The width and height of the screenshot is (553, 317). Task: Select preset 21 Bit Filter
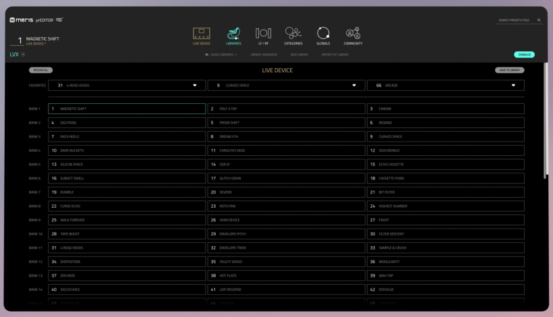pos(445,192)
